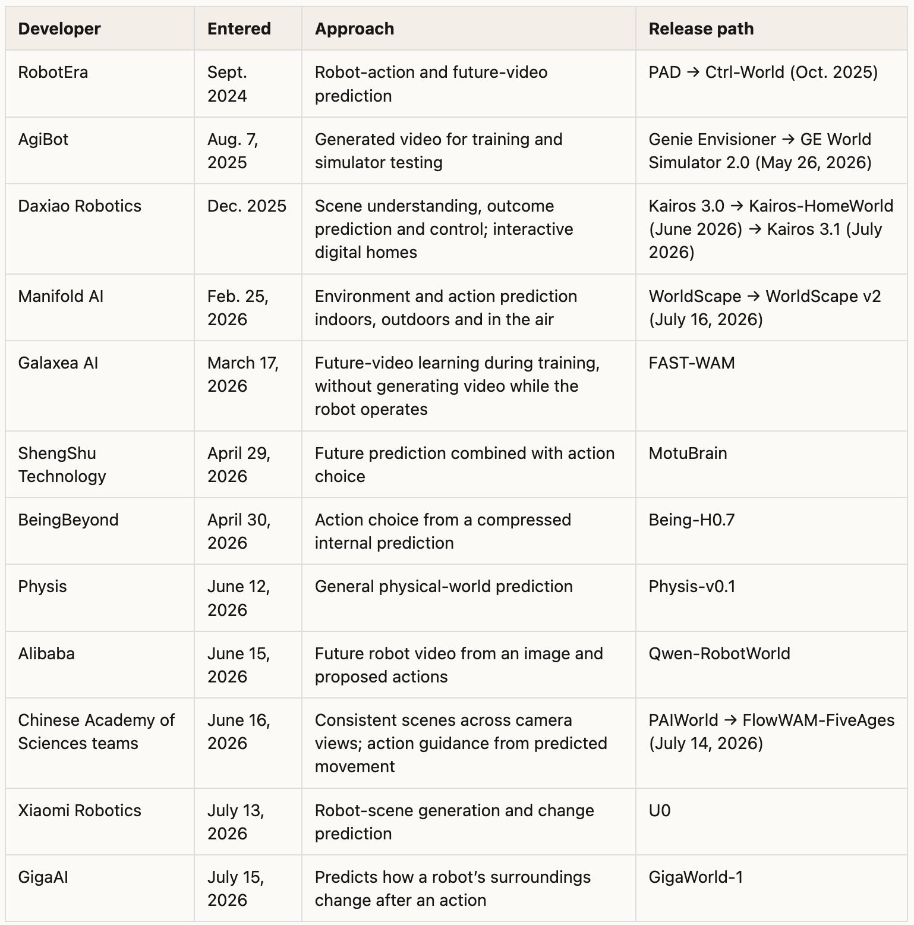The image size is (914, 925).
Task: Click the FAST-WAM release cell
Action: click(771, 386)
